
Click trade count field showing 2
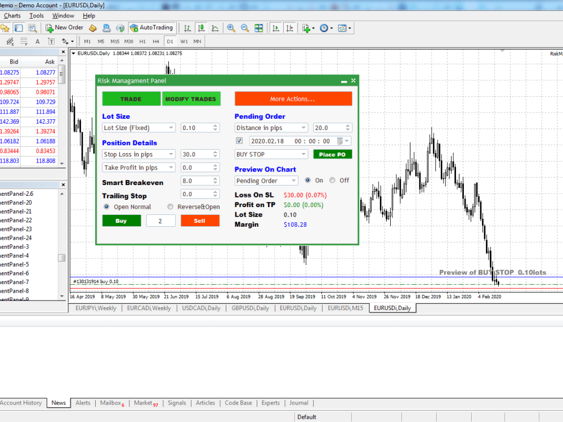coord(160,221)
